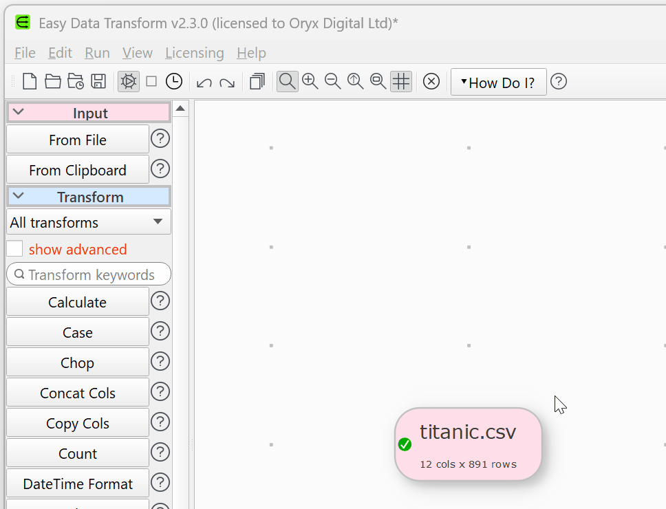The height and width of the screenshot is (509, 666).
Task: Toggle auto run with the gear icon
Action: pos(128,82)
